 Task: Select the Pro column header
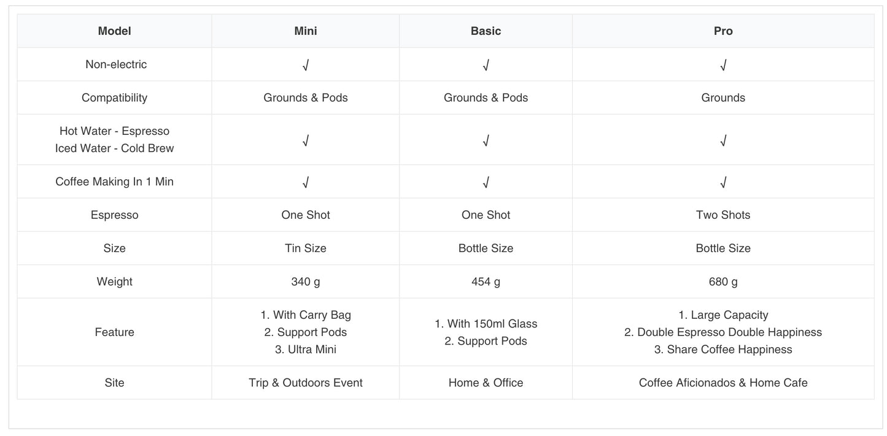pos(723,31)
